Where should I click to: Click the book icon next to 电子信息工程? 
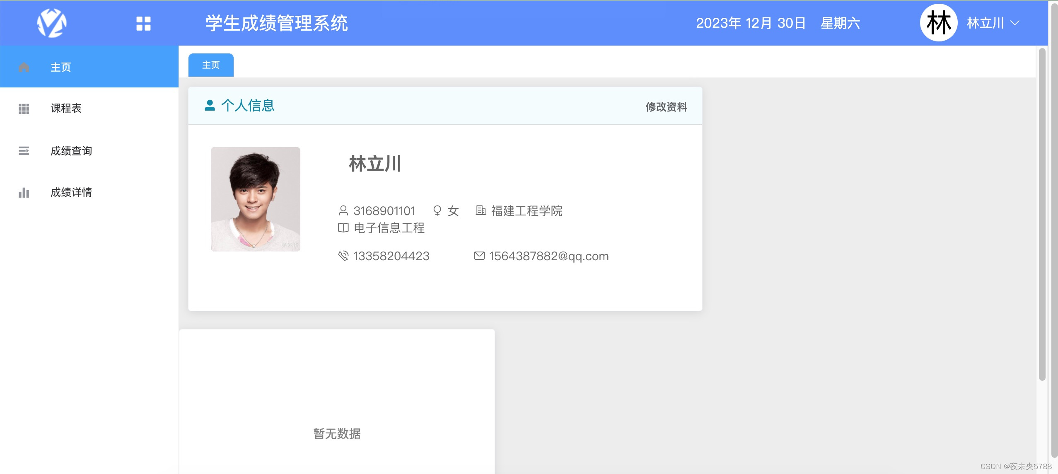coord(343,228)
